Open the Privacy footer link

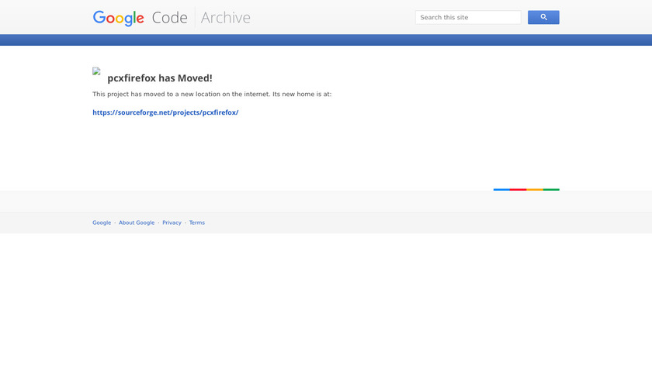click(x=172, y=223)
